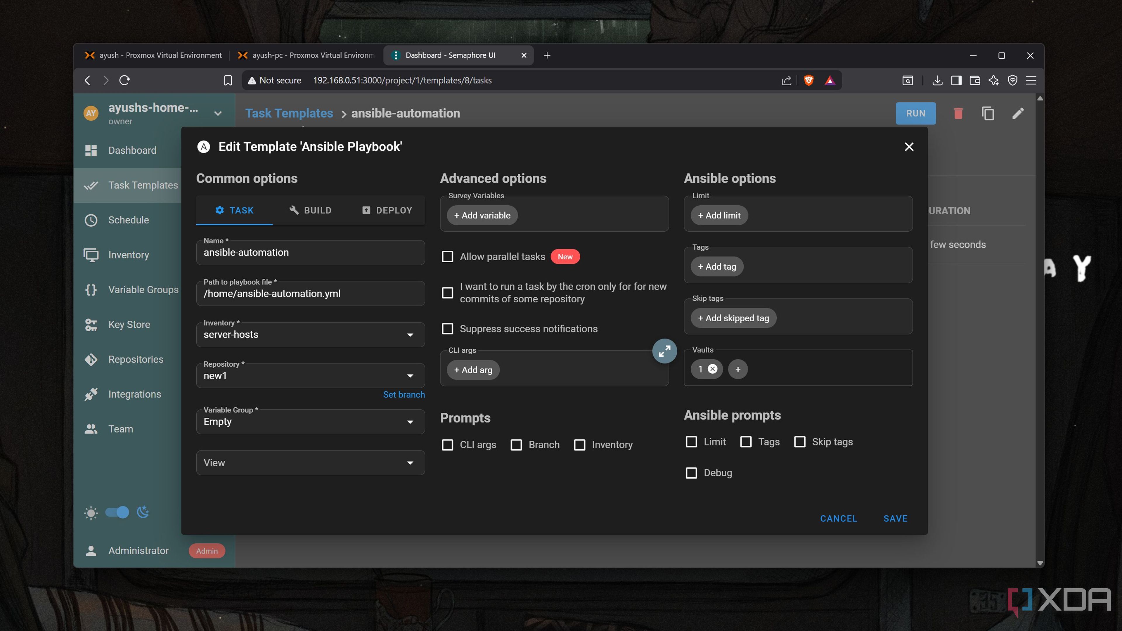This screenshot has height=631, width=1122.
Task: Click Add skipped tag
Action: 733,318
